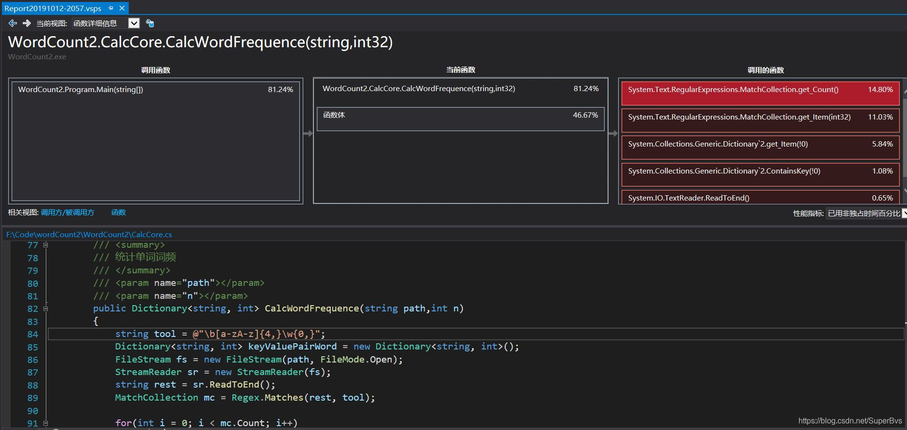The image size is (907, 430).
Task: Select MatchCollection.get_Item(int32) 11.03% block
Action: (x=760, y=121)
